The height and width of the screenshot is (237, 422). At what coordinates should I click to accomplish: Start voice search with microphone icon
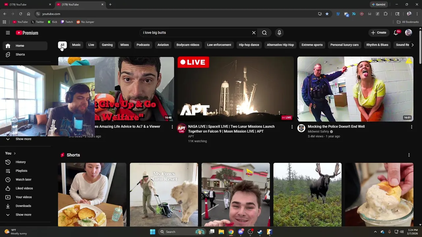pyautogui.click(x=279, y=33)
